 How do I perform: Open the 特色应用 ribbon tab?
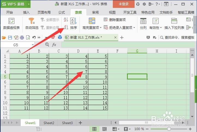[x=148, y=12]
